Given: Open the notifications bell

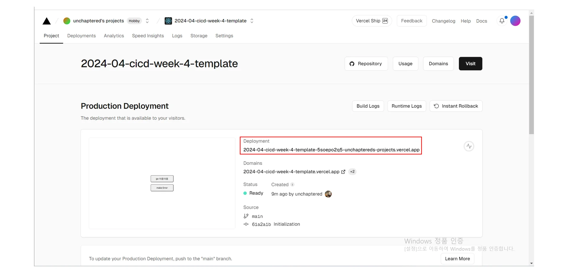Looking at the screenshot, I should click(x=502, y=21).
